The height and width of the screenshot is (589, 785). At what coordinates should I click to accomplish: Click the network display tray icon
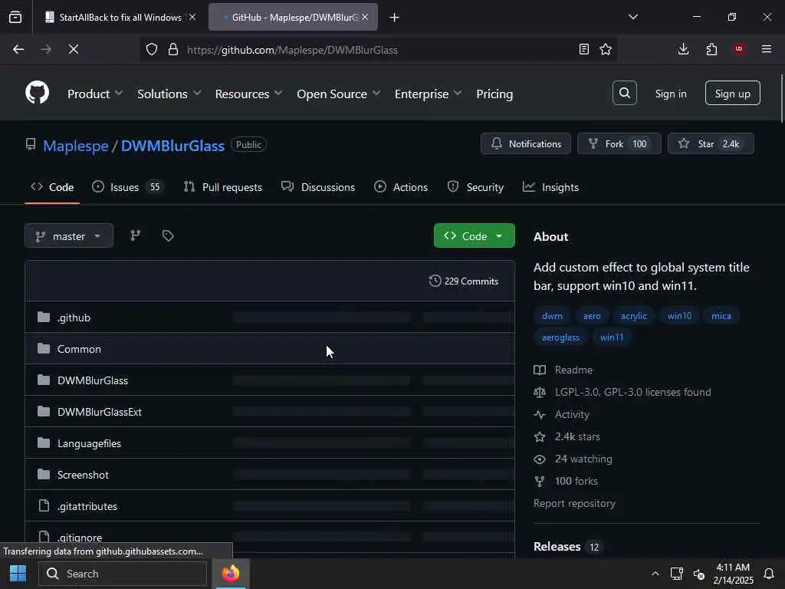(x=677, y=574)
